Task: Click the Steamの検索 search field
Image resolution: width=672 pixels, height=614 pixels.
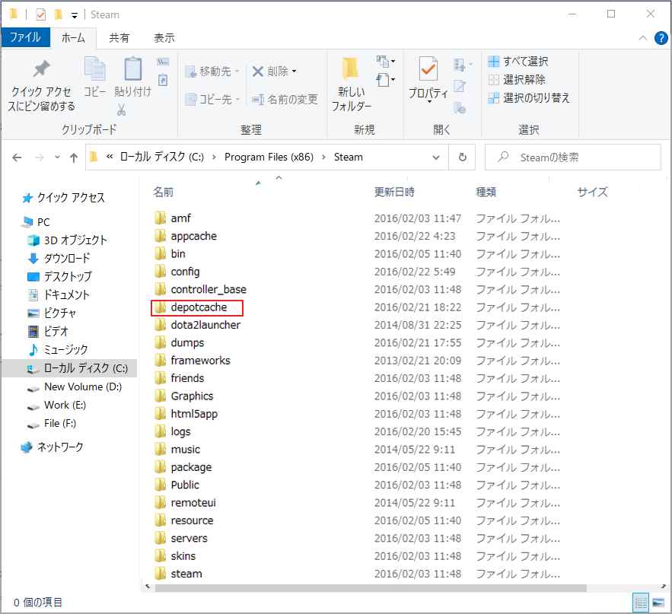Action: pos(573,157)
